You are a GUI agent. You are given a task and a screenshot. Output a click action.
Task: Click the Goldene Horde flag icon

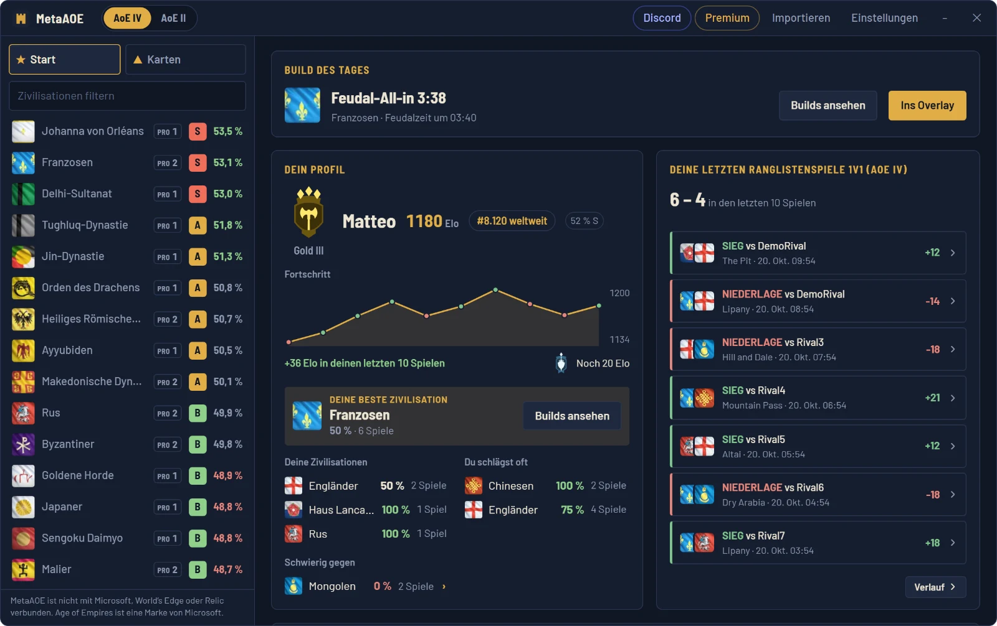pyautogui.click(x=23, y=475)
